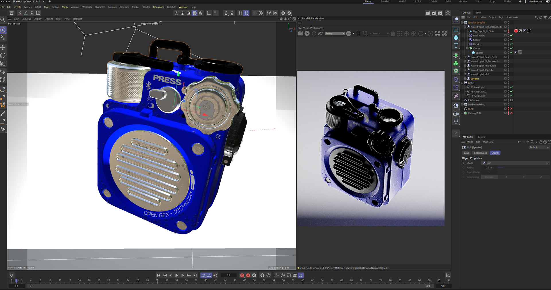The height and width of the screenshot is (290, 551).
Task: Toggle RS Area Light.2 enable checkmark
Action: 511,92
